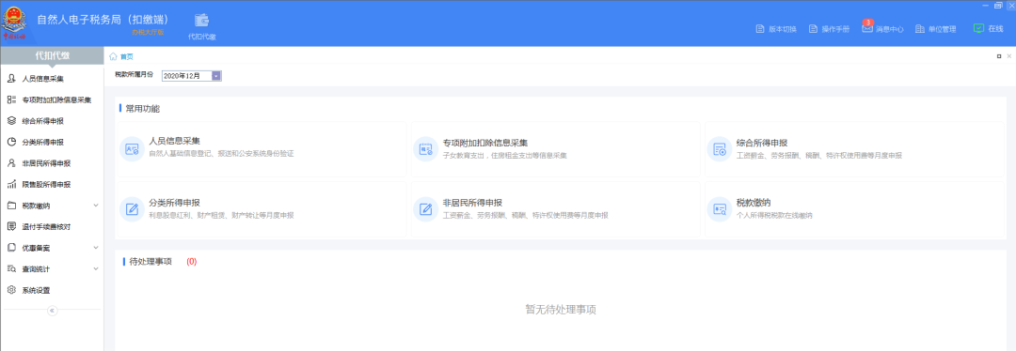Expand 税款缴纳 sidebar menu chevron
Viewport: 1016px width, 351px height.
[96, 206]
